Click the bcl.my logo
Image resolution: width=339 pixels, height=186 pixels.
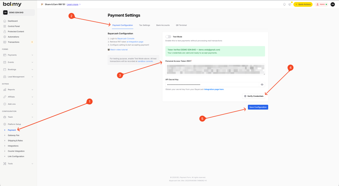12,4
